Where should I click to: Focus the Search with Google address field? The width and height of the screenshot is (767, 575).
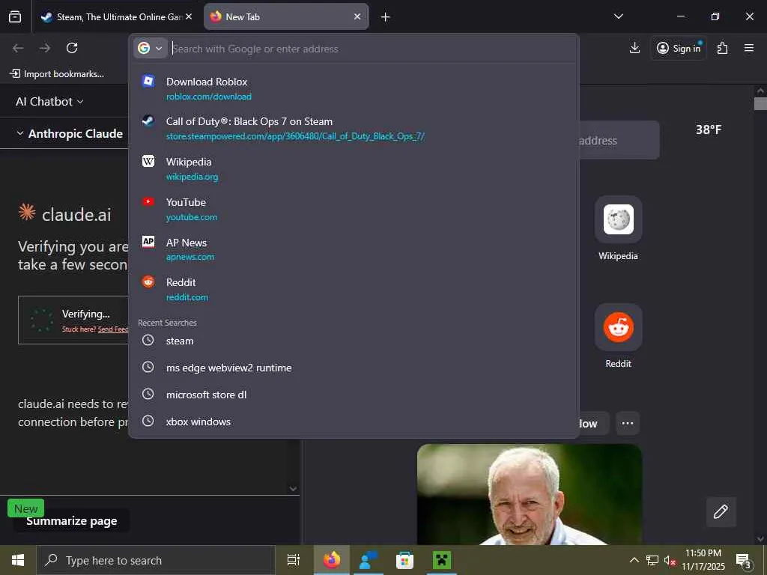[372, 49]
